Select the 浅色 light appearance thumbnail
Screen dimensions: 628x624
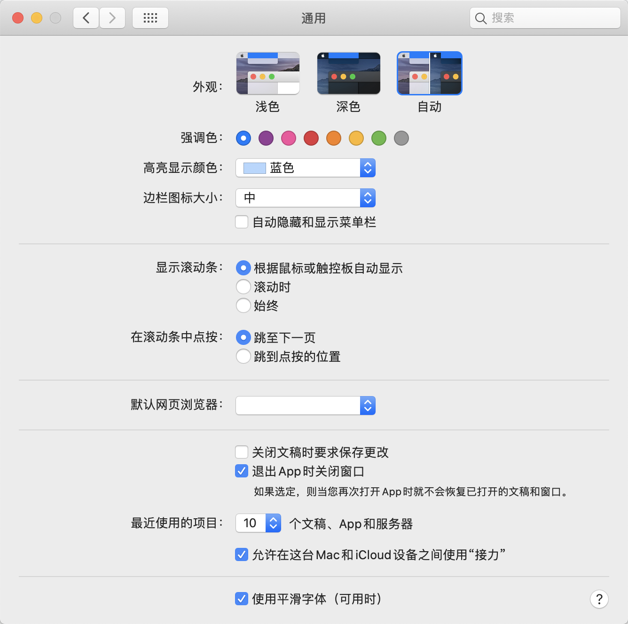click(267, 74)
